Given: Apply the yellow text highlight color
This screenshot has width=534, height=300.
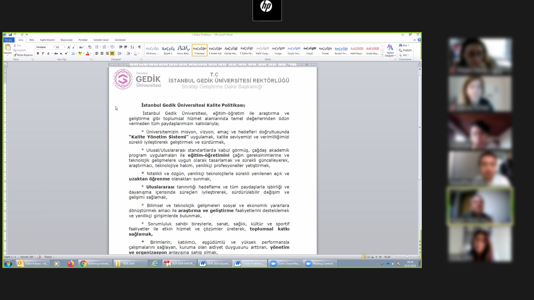Looking at the screenshot, I should point(80,54).
